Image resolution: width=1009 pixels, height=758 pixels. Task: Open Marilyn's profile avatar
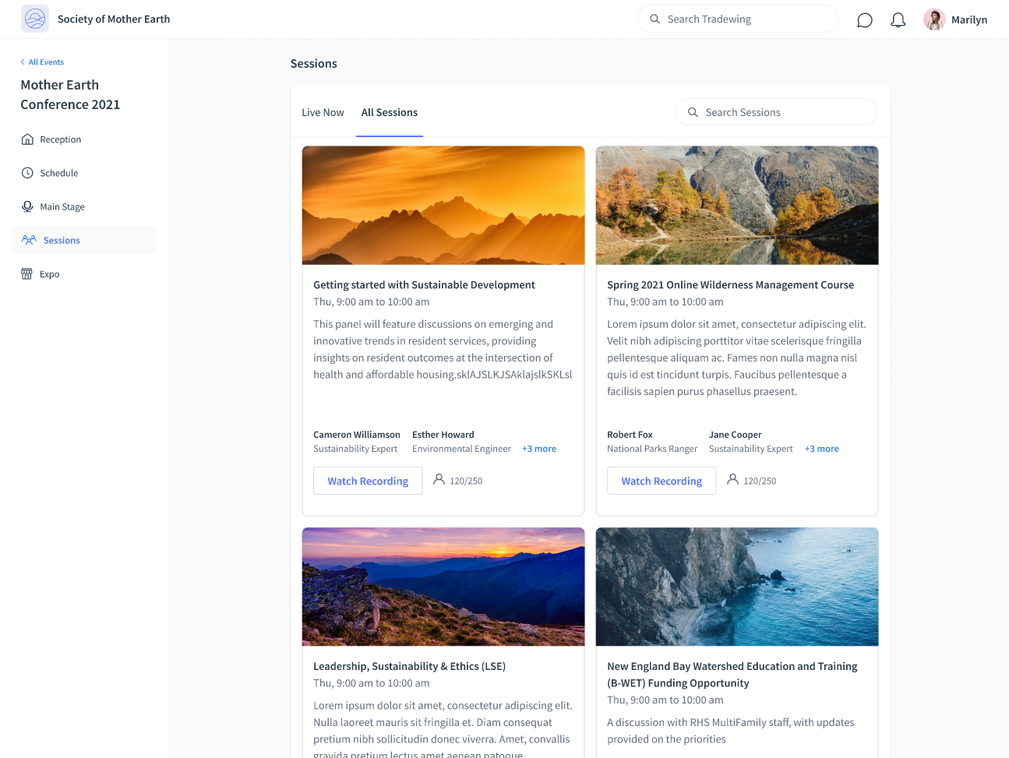934,19
